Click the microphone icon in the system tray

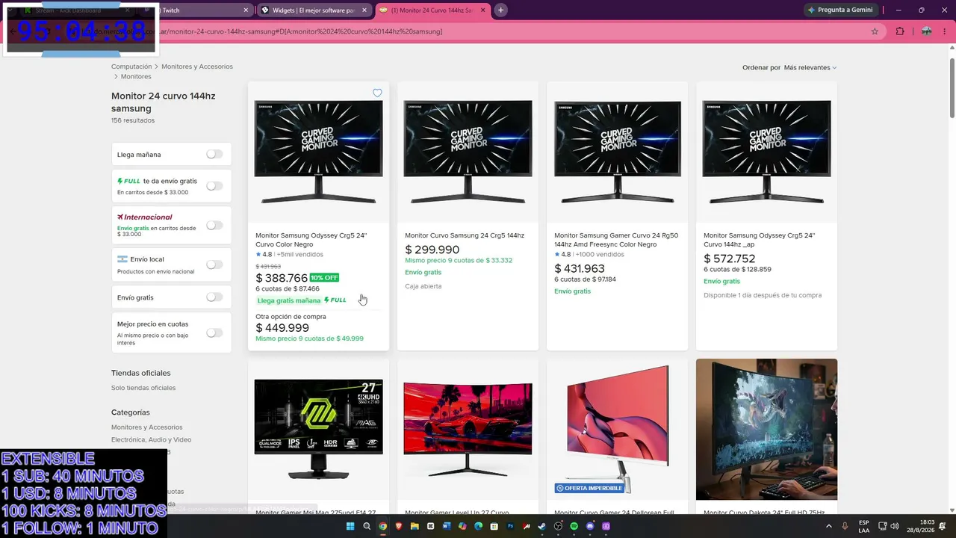(845, 526)
